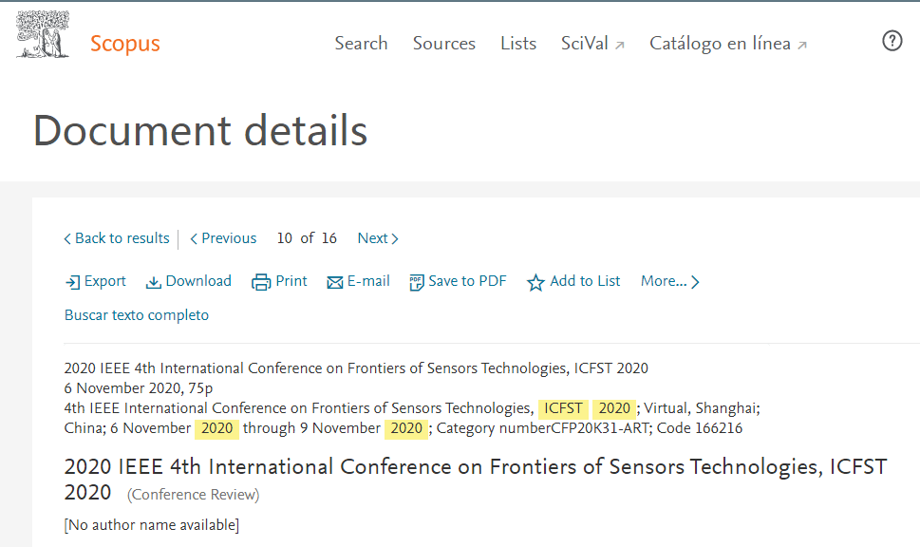Click the highlighted 2020 after ICFST
920x547 pixels.
tap(614, 408)
